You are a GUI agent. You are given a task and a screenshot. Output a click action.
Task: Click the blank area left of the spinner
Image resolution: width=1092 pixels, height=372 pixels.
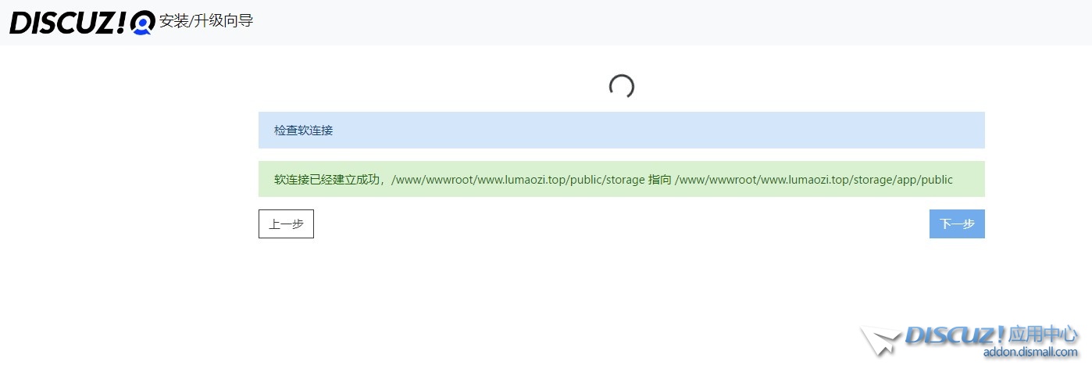(430, 87)
